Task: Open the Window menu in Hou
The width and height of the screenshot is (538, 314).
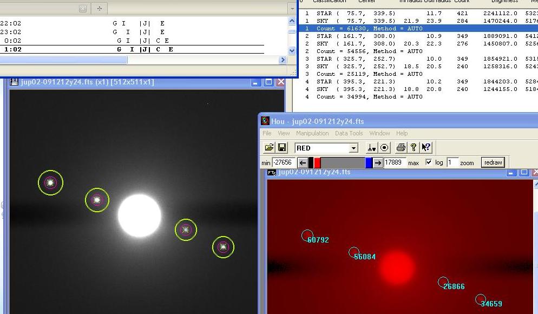Action: click(379, 133)
